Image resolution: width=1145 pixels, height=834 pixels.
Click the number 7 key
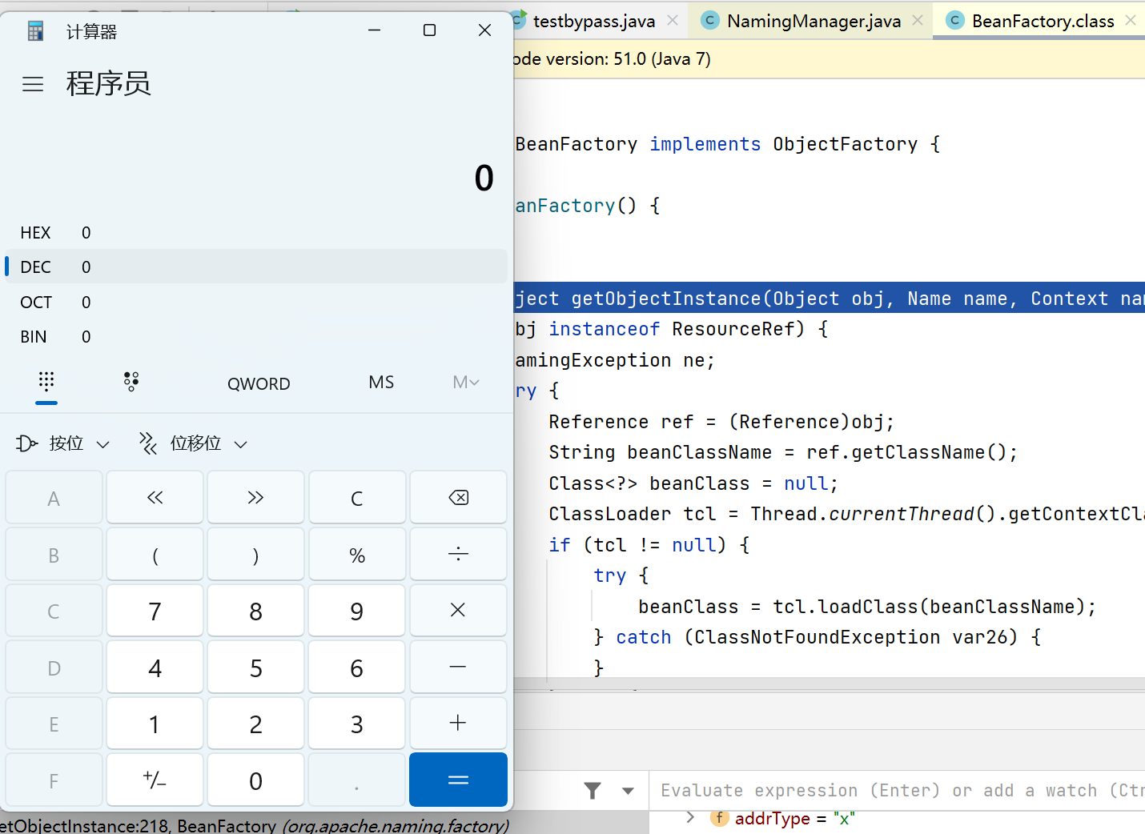[x=155, y=611]
